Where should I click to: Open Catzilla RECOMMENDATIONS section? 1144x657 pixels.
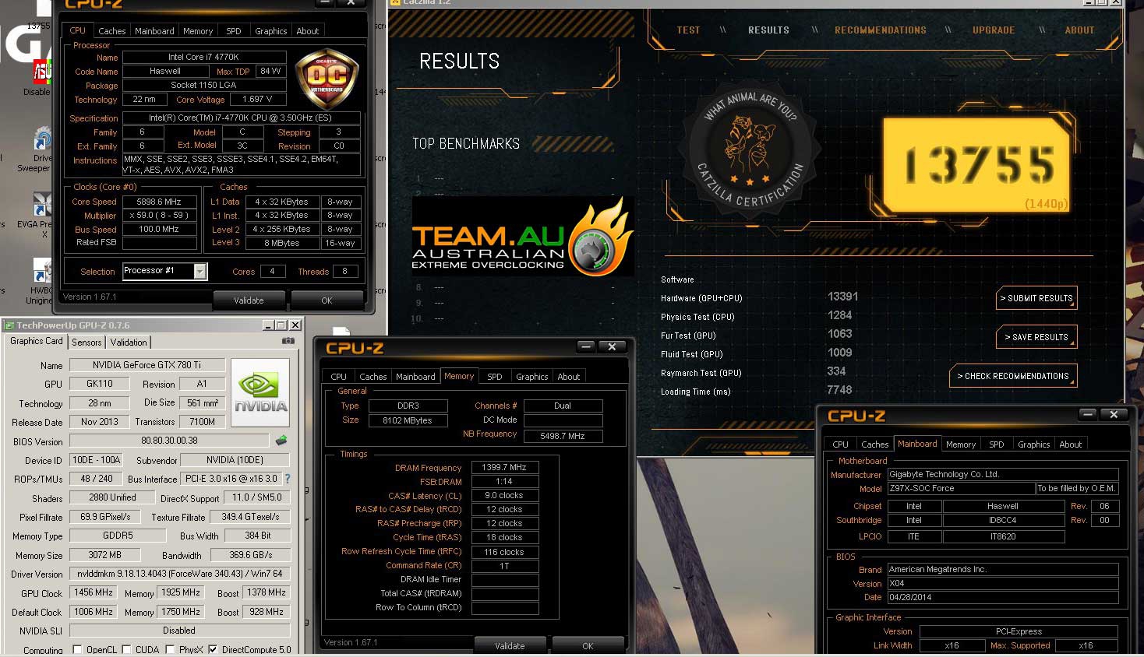[x=881, y=30]
